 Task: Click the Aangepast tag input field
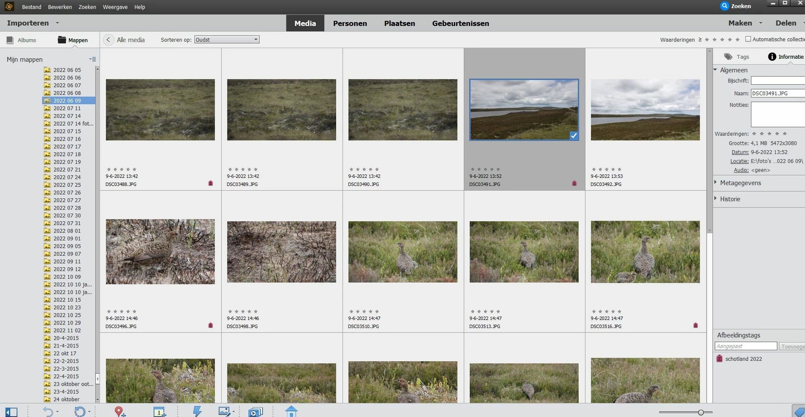tap(746, 346)
